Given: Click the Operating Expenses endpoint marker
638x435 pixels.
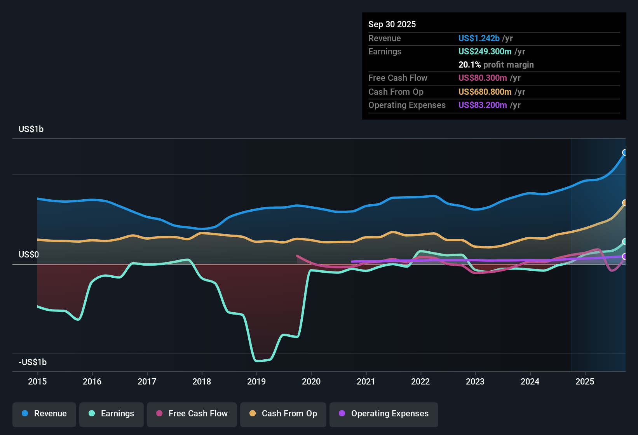Looking at the screenshot, I should [x=625, y=256].
